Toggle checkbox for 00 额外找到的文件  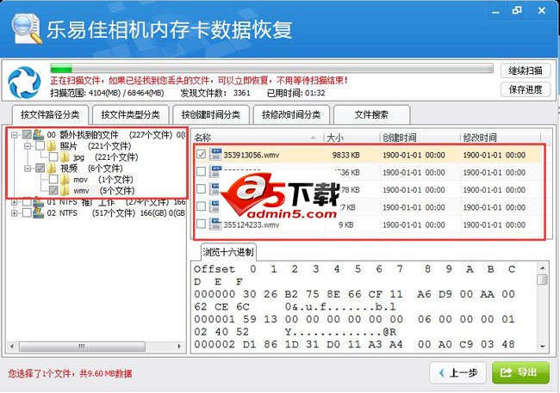pos(27,134)
